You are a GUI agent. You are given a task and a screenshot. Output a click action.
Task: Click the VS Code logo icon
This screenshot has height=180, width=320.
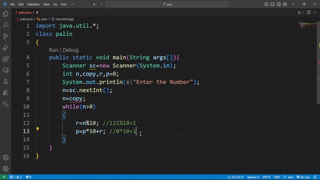[x=4, y=4]
